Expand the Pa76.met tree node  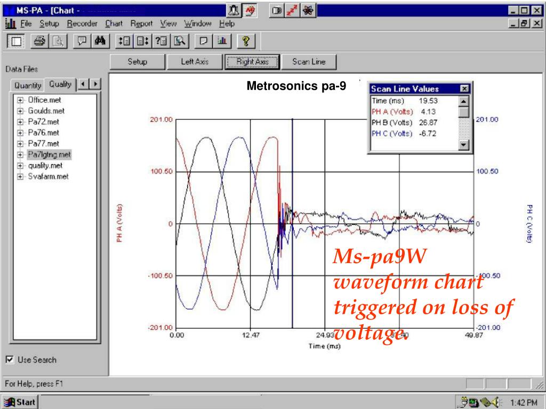(20, 133)
